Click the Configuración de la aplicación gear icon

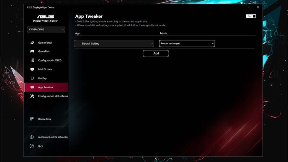pos(32,137)
